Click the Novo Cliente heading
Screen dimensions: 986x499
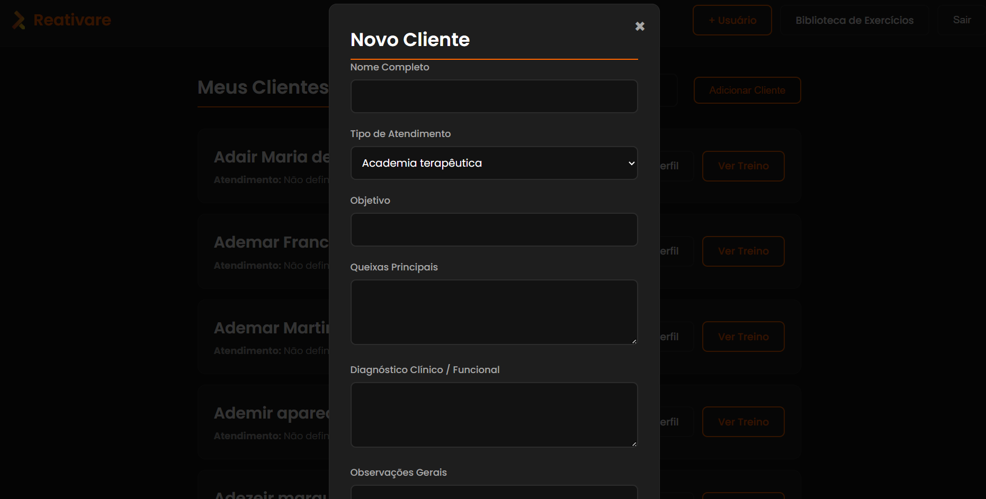tap(410, 40)
